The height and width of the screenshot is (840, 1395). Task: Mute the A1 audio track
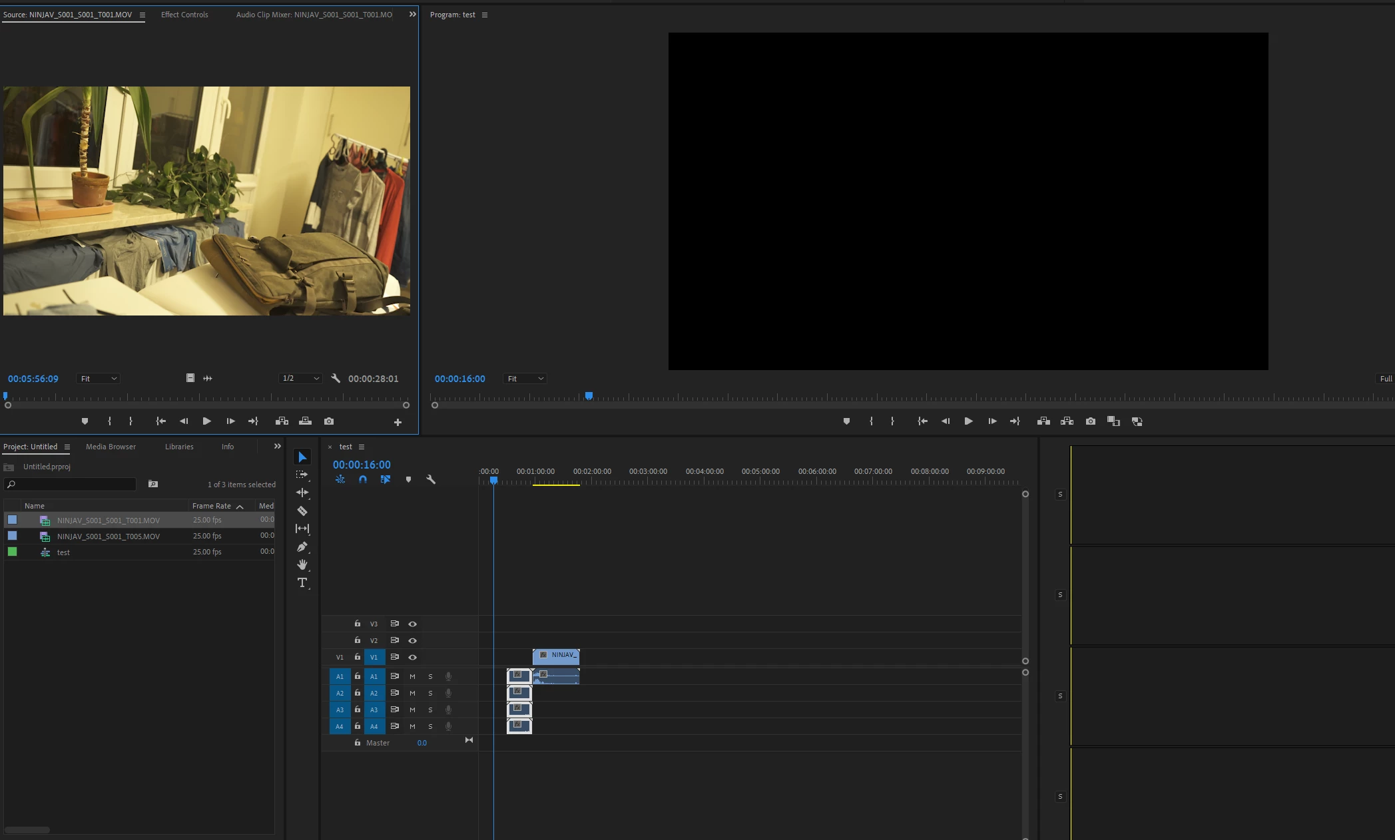pyautogui.click(x=412, y=676)
